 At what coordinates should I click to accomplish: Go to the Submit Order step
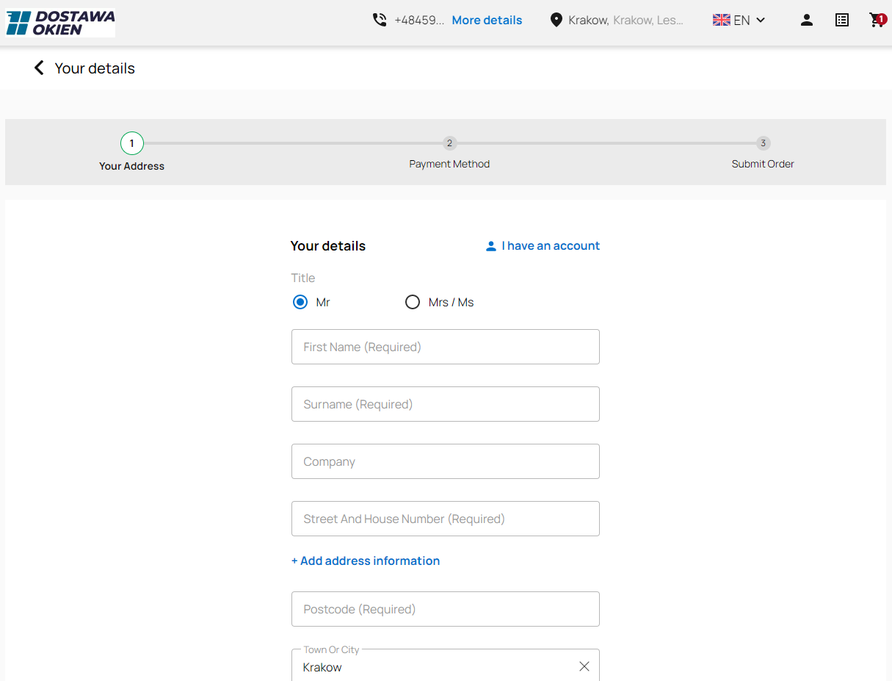coord(763,143)
